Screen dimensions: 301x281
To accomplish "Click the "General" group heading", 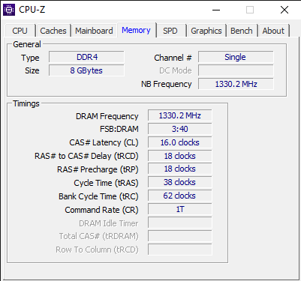I will pyautogui.click(x=27, y=44).
